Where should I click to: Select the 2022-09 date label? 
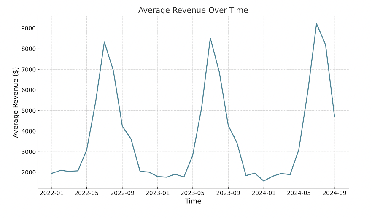tap(122, 193)
